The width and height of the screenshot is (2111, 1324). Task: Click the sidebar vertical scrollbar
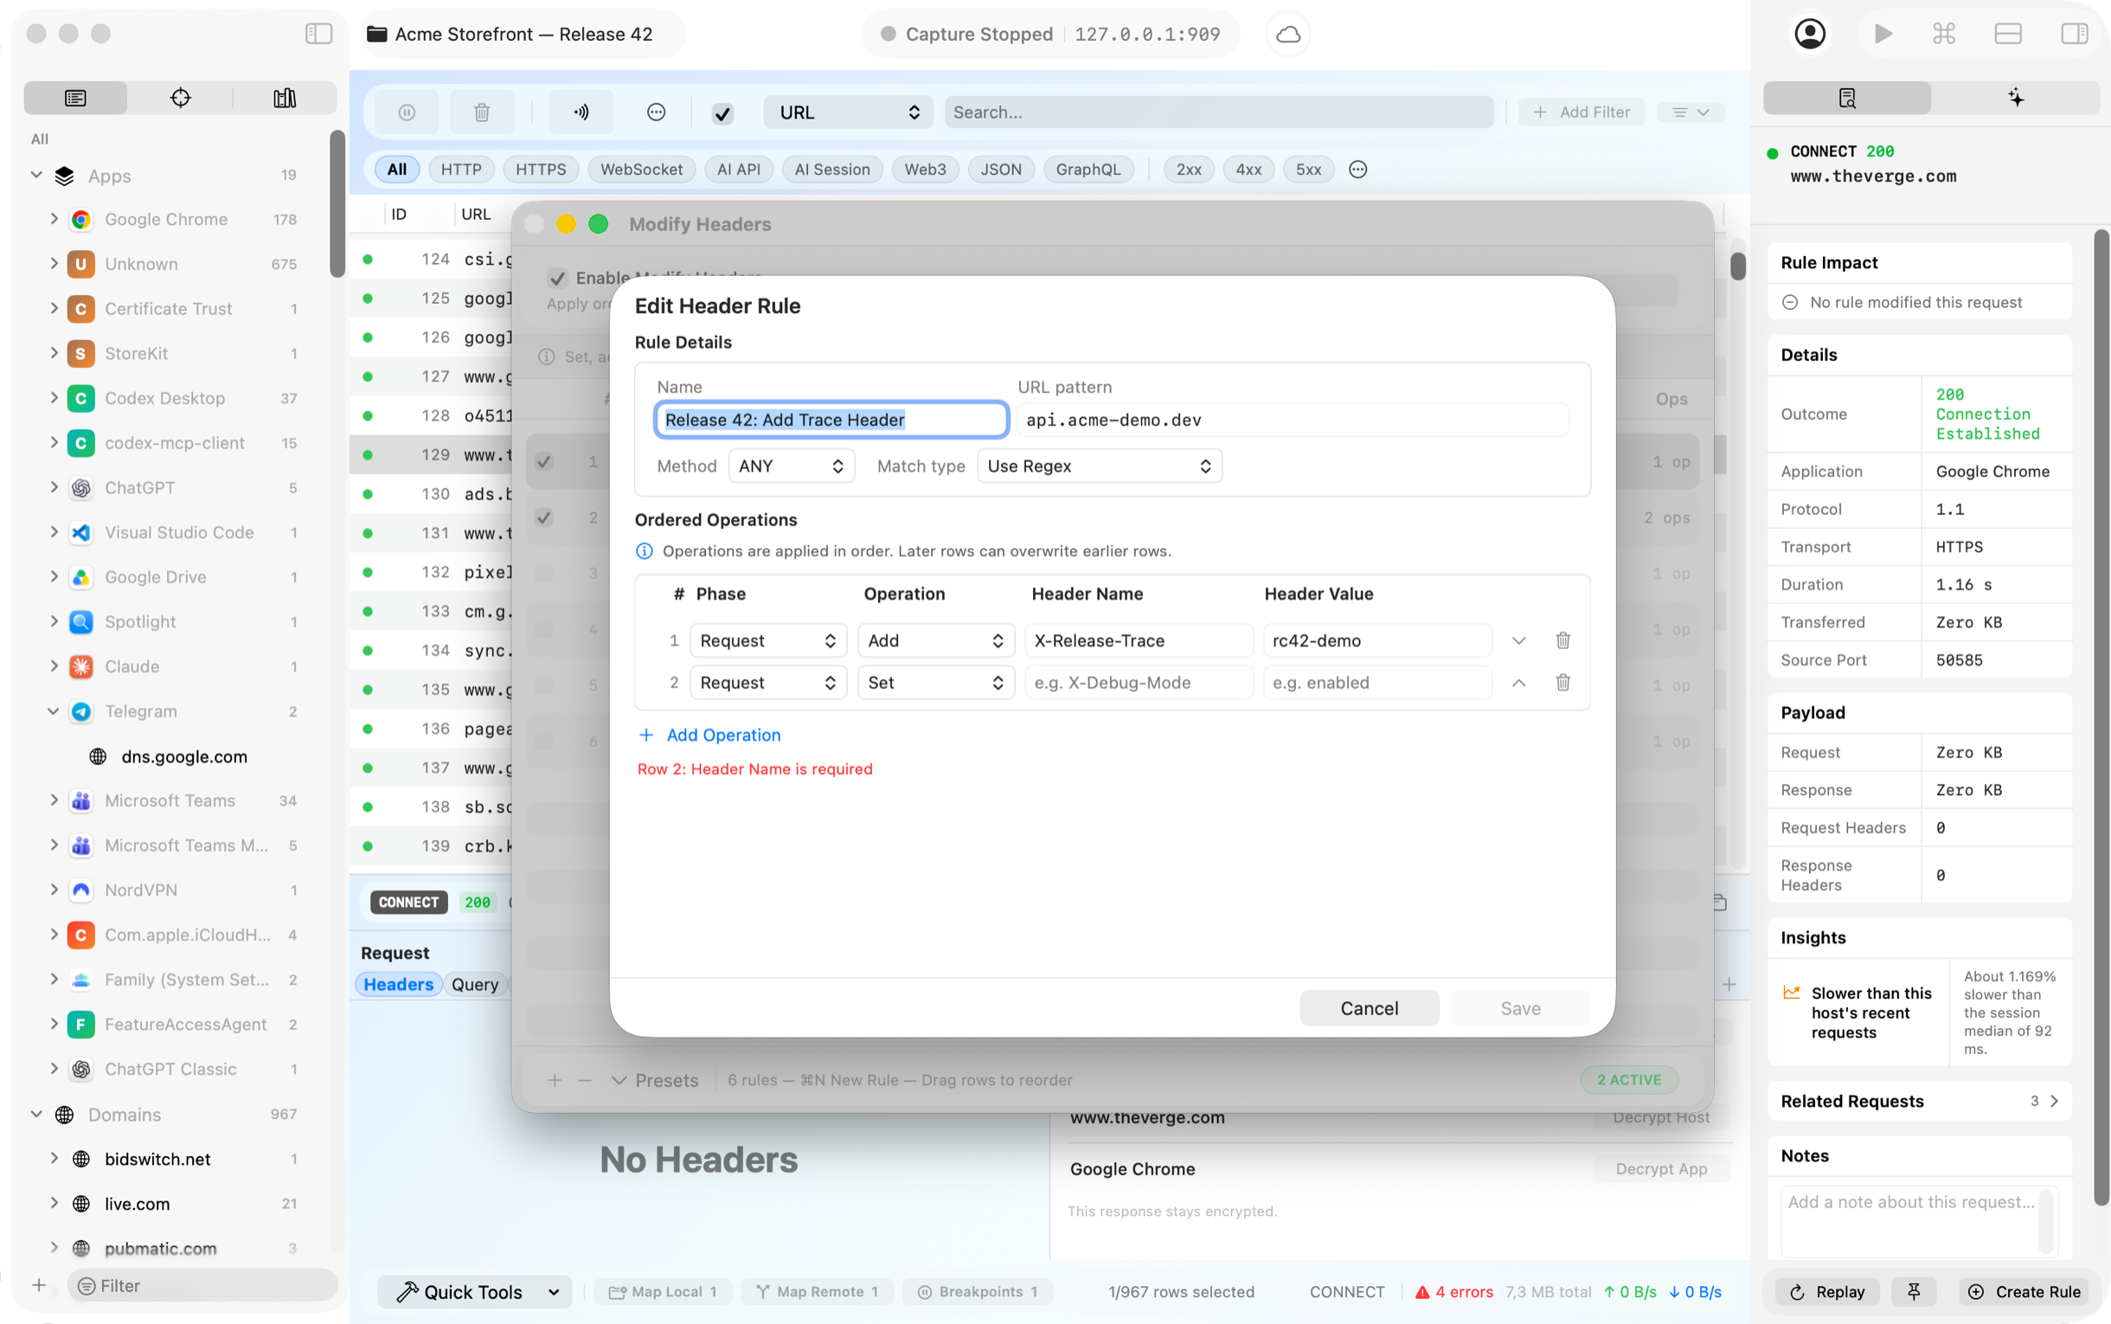337,204
